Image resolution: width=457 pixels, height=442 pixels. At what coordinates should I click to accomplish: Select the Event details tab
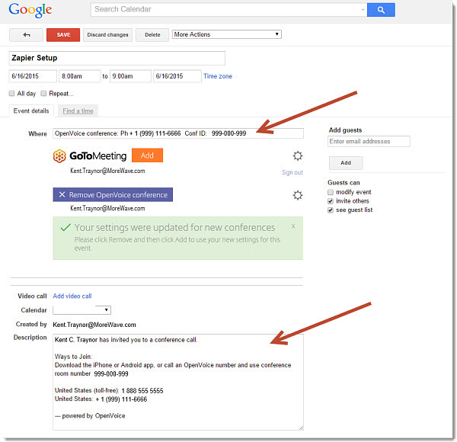[x=31, y=111]
